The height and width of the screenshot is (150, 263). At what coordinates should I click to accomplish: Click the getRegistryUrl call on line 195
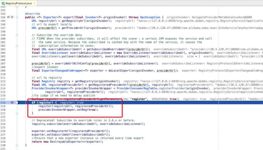(x=73, y=21)
